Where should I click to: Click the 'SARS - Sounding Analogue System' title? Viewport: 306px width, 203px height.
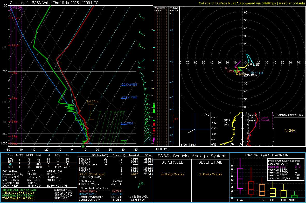[191, 156]
